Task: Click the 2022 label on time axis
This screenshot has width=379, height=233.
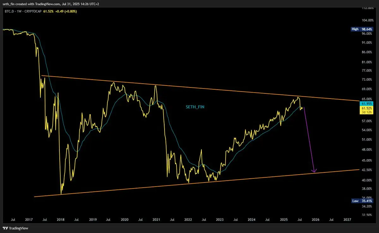Action: [x=188, y=219]
